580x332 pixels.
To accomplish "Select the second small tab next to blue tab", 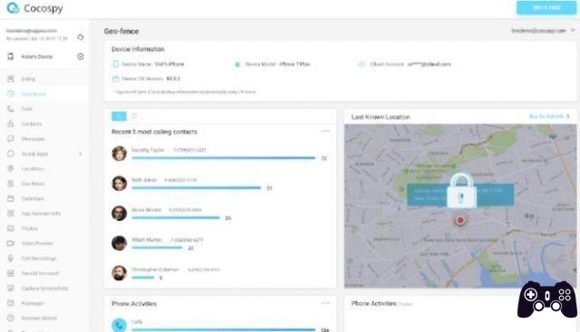I will coord(134,116).
